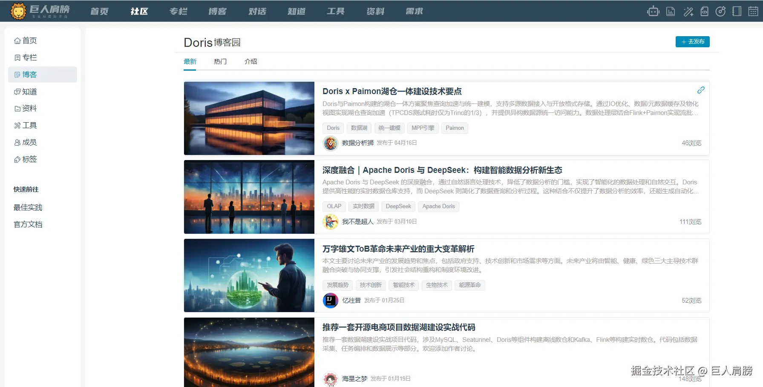Select the '发展趋势' tag
This screenshot has width=763, height=387.
tap(338, 285)
